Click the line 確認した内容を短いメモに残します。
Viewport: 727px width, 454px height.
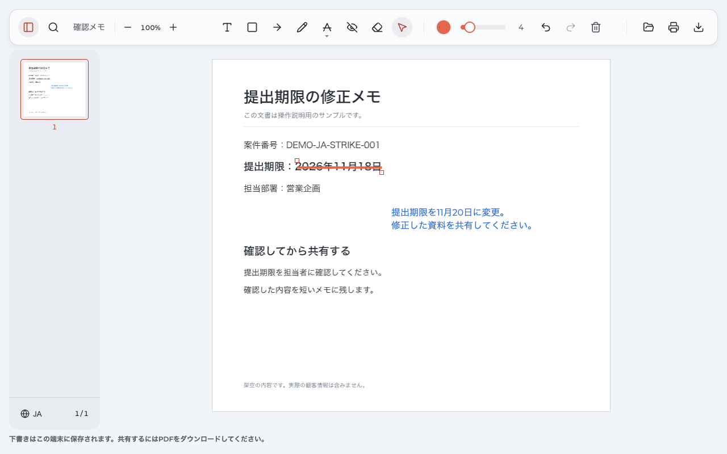pyautogui.click(x=310, y=290)
